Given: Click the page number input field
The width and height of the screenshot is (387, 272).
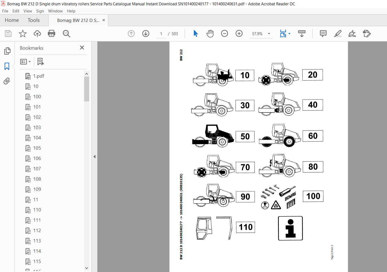Looking at the screenshot, I should click(161, 34).
